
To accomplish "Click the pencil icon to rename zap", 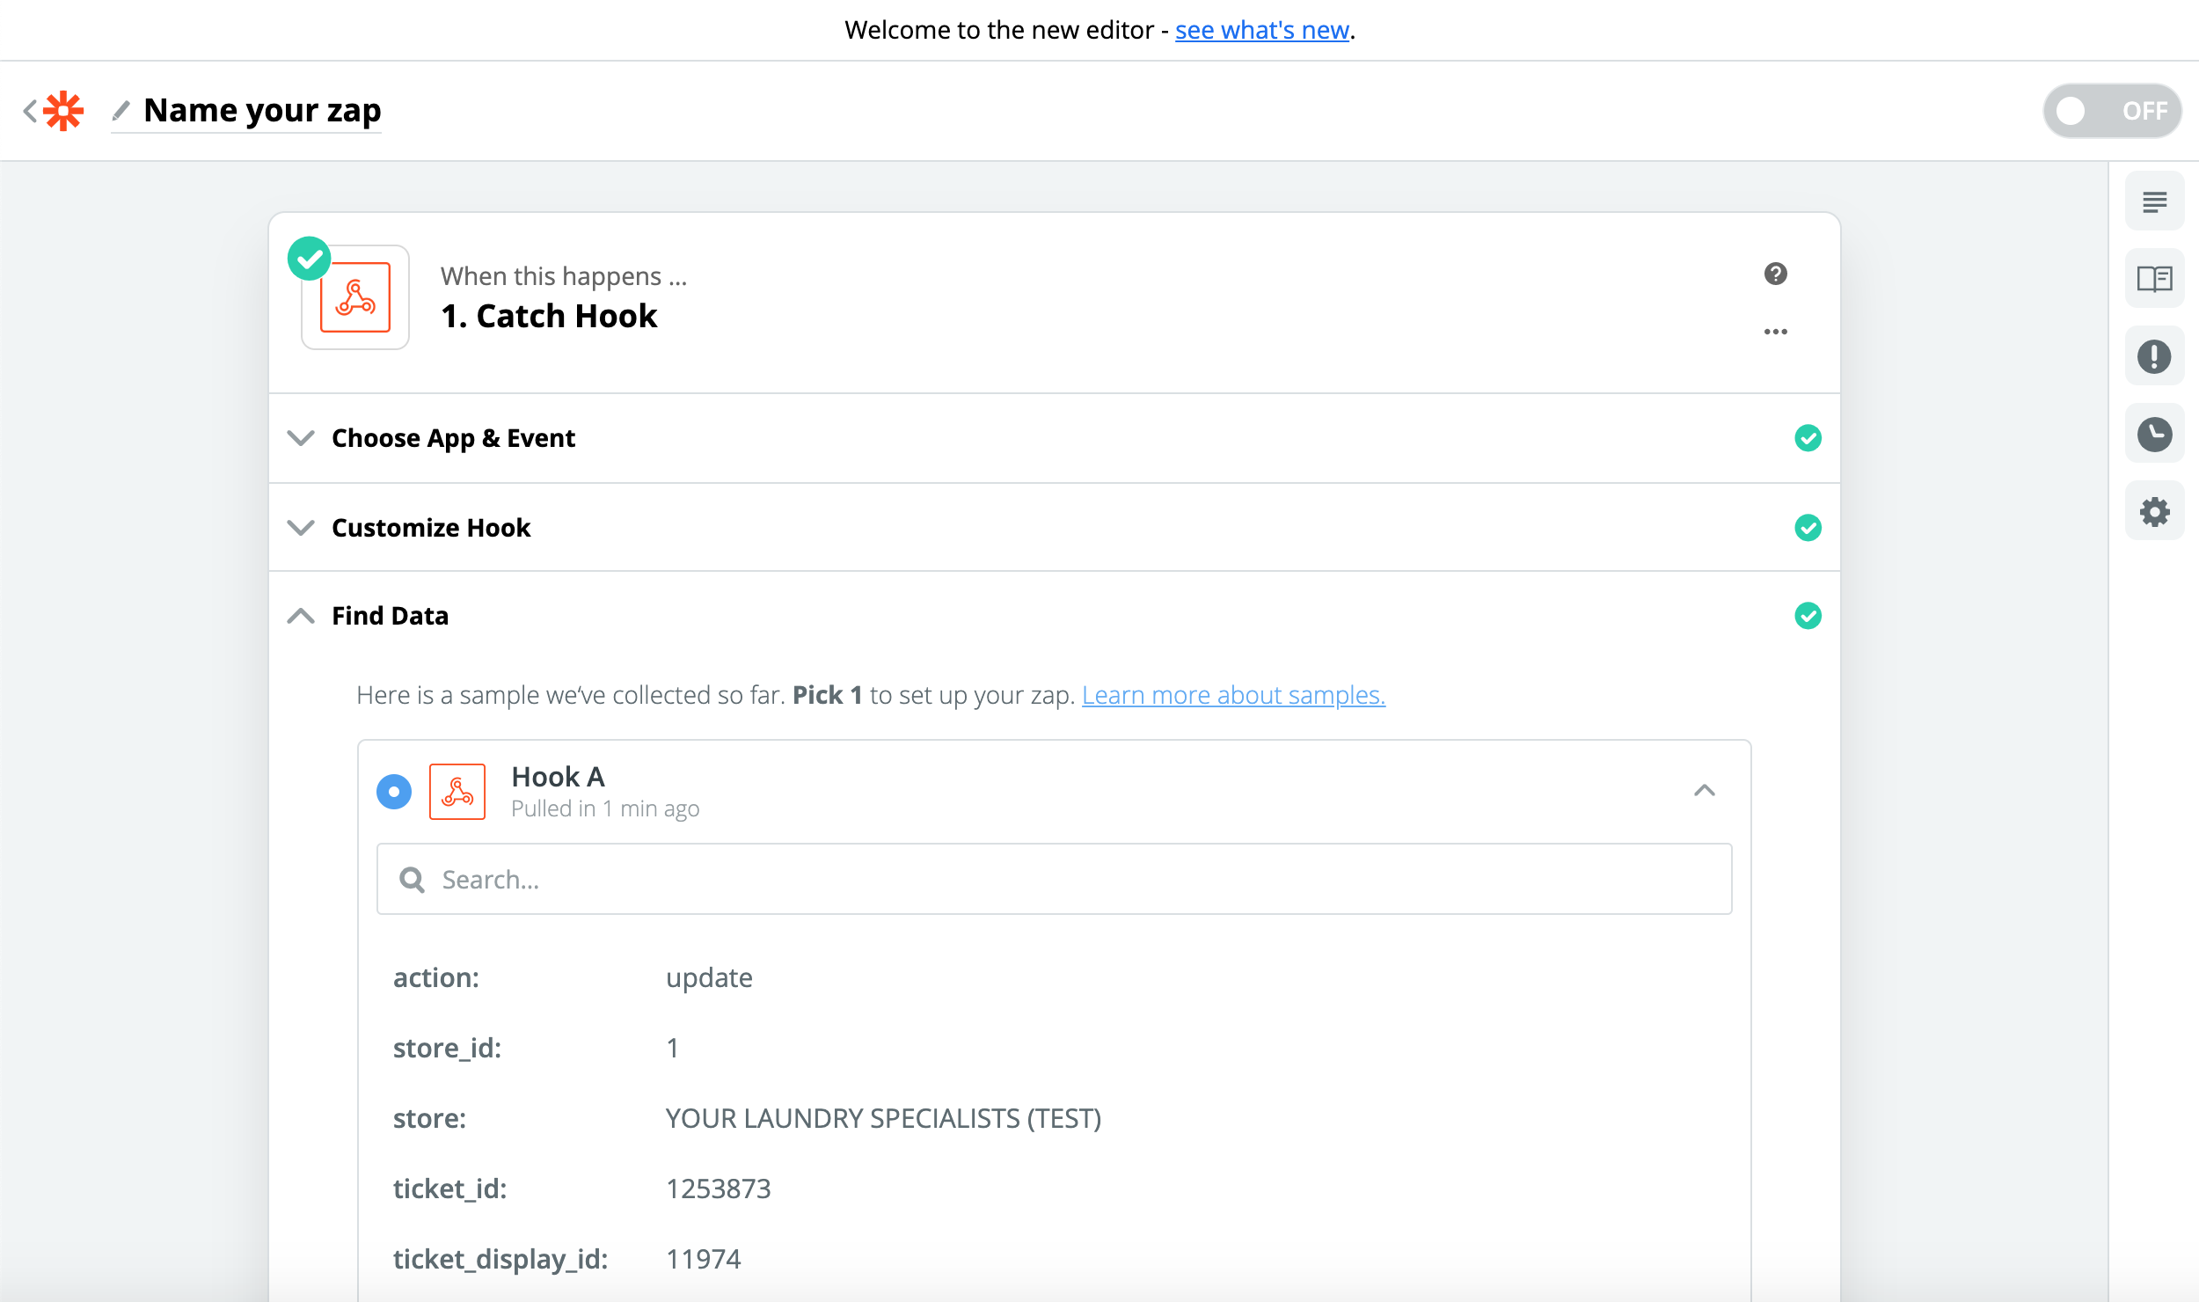I will coord(121,111).
